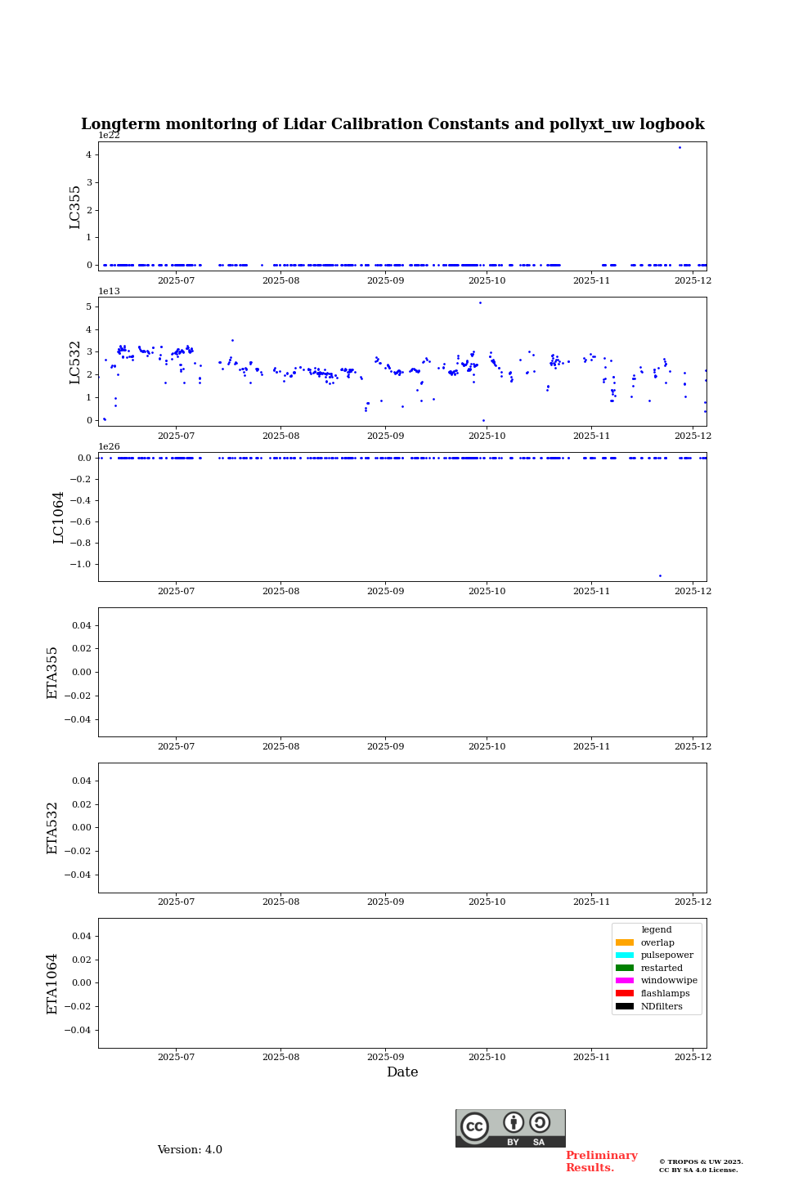Select the cyan pulsepower legend swatch

click(x=625, y=955)
